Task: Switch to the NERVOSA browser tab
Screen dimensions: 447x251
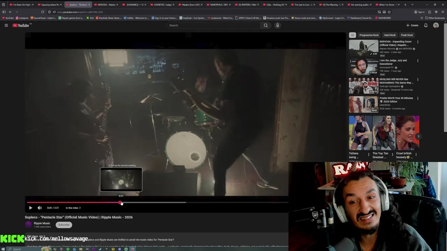Action: [106, 5]
